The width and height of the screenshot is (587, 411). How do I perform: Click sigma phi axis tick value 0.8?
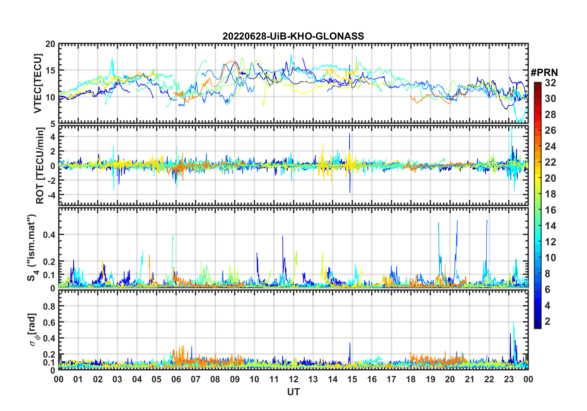point(49,306)
